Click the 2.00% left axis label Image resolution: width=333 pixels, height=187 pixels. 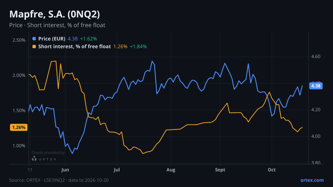(19, 75)
